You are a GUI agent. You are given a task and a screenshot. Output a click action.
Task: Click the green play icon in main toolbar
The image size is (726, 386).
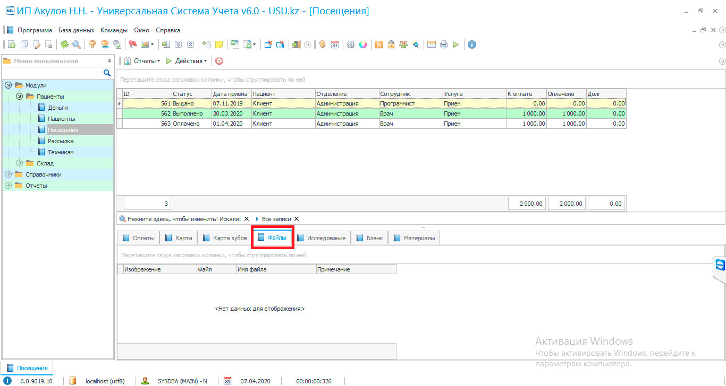(456, 45)
